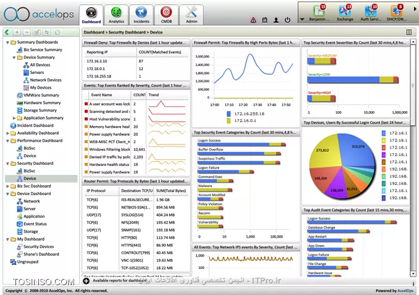Click the green back arrow in sidebar toolbar

coord(7,32)
